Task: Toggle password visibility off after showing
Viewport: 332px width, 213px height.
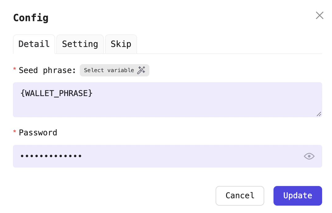Action: 309,156
